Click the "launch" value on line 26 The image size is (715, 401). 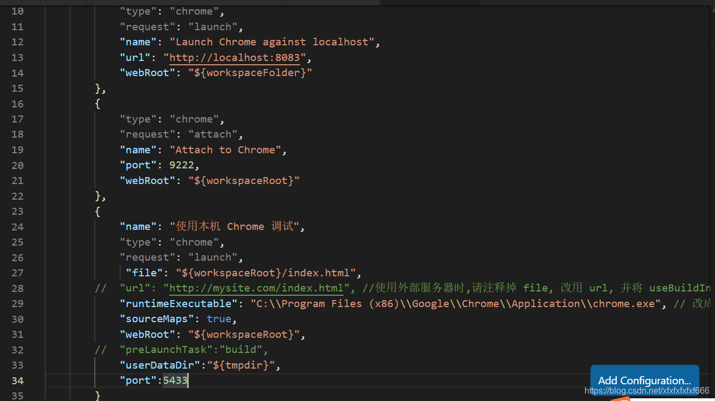212,257
